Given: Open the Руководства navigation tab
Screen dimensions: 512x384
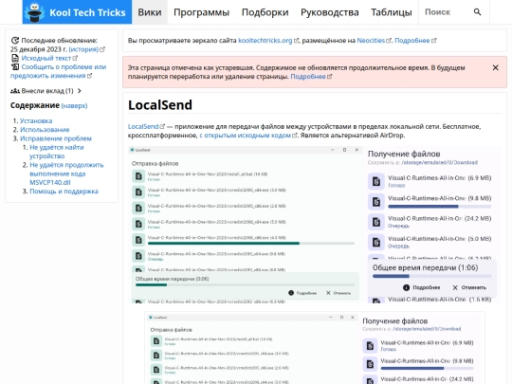Looking at the screenshot, I should (329, 12).
